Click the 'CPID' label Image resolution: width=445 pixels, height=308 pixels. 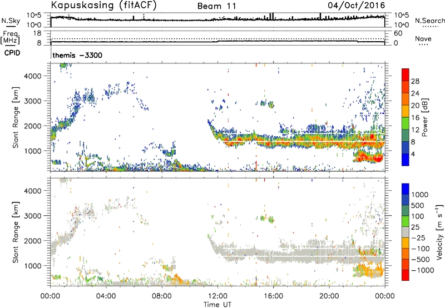coord(12,53)
